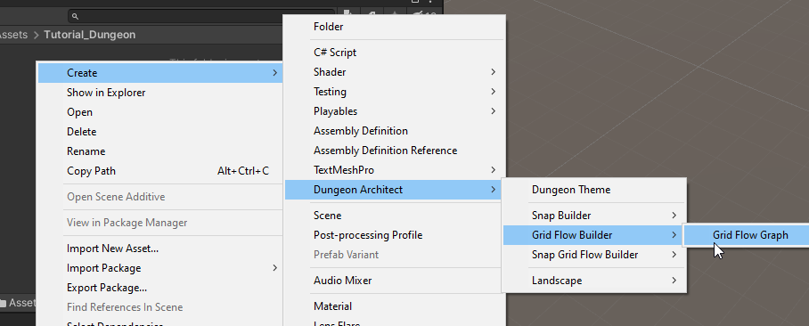
Task: Choose Assembly Definition
Action: (x=394, y=131)
